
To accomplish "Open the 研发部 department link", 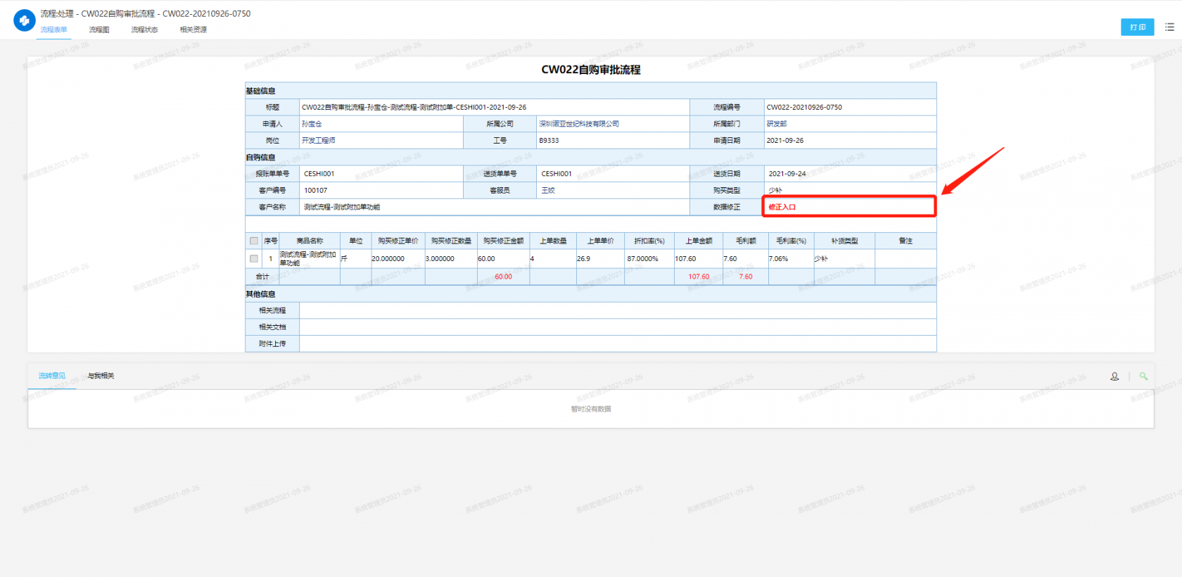I will (x=776, y=124).
